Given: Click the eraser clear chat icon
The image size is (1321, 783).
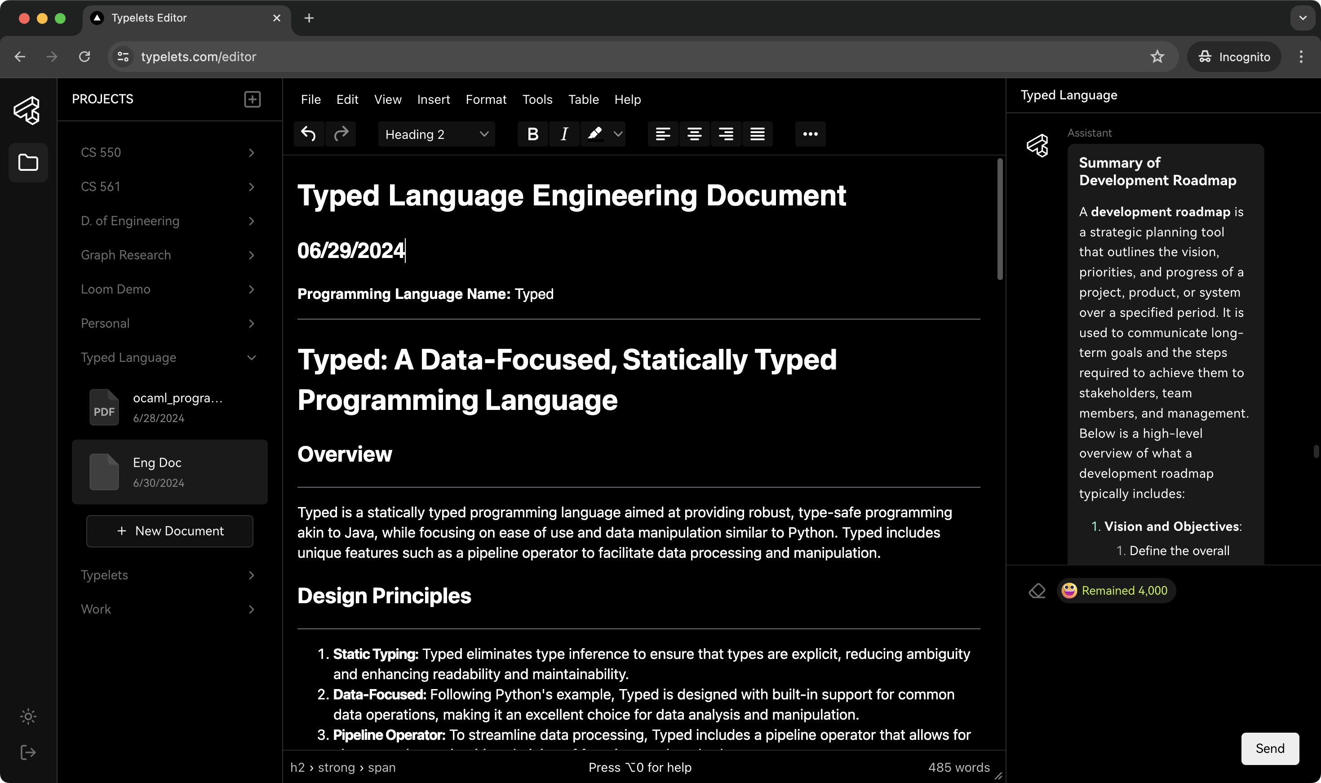Looking at the screenshot, I should coord(1037,591).
